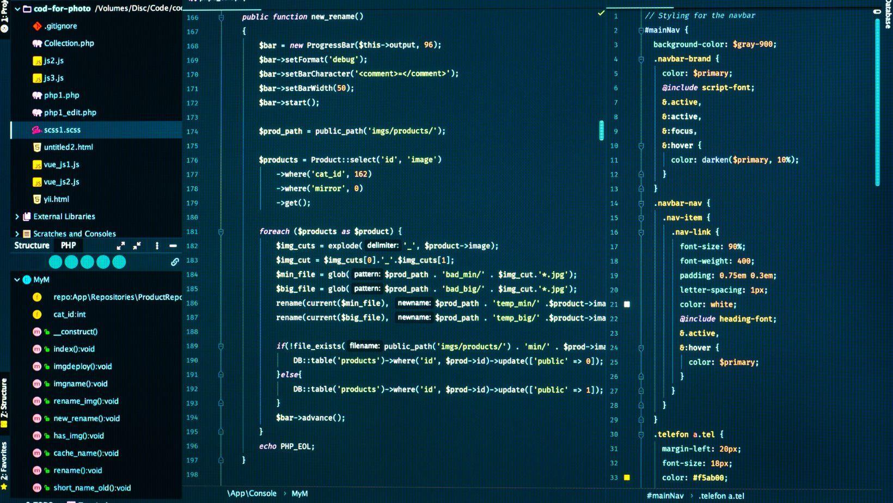Fold .navbar-brand block at SCSS line 4
The width and height of the screenshot is (893, 503).
click(x=641, y=59)
